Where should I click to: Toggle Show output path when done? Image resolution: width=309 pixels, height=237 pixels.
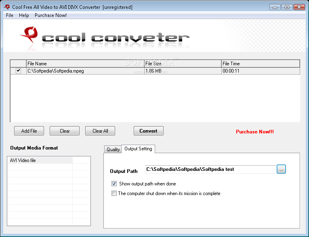click(114, 183)
